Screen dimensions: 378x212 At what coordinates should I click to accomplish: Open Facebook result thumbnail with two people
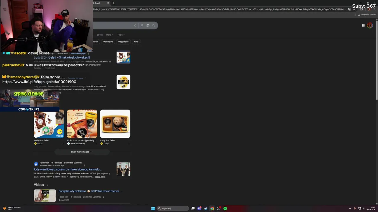(123, 169)
